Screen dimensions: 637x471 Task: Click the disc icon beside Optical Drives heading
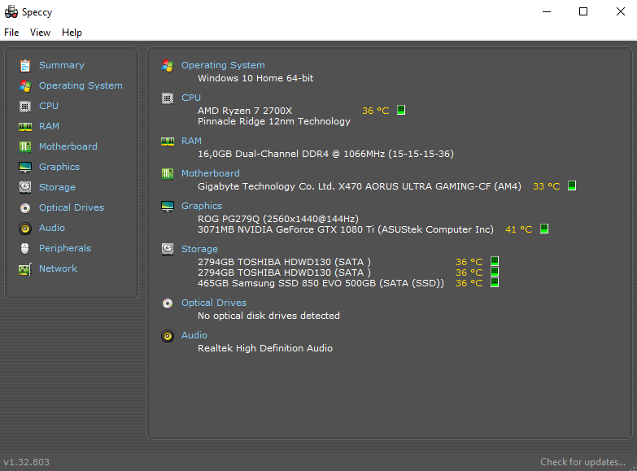click(168, 303)
